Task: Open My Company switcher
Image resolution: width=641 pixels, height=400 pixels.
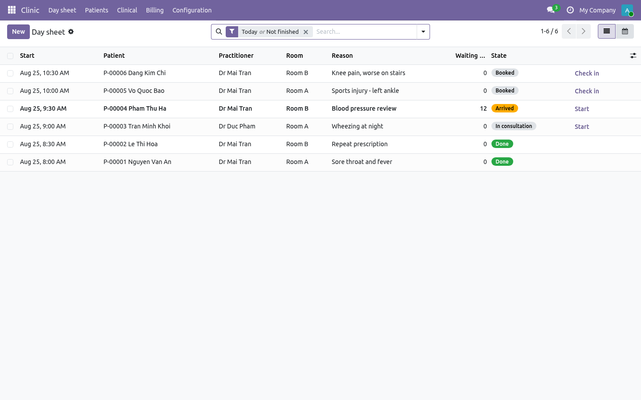Action: 597,10
